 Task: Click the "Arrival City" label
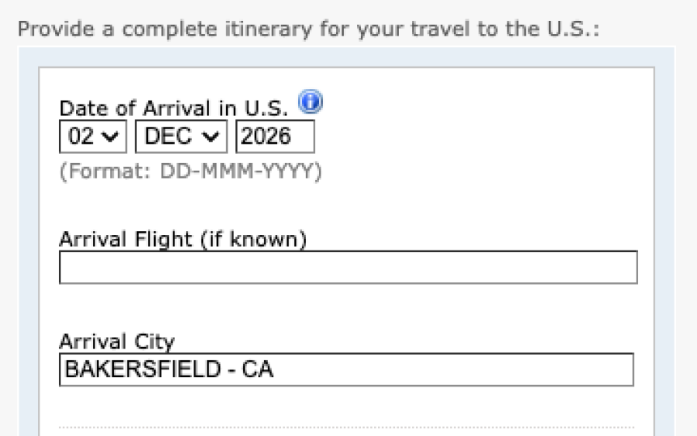[117, 342]
